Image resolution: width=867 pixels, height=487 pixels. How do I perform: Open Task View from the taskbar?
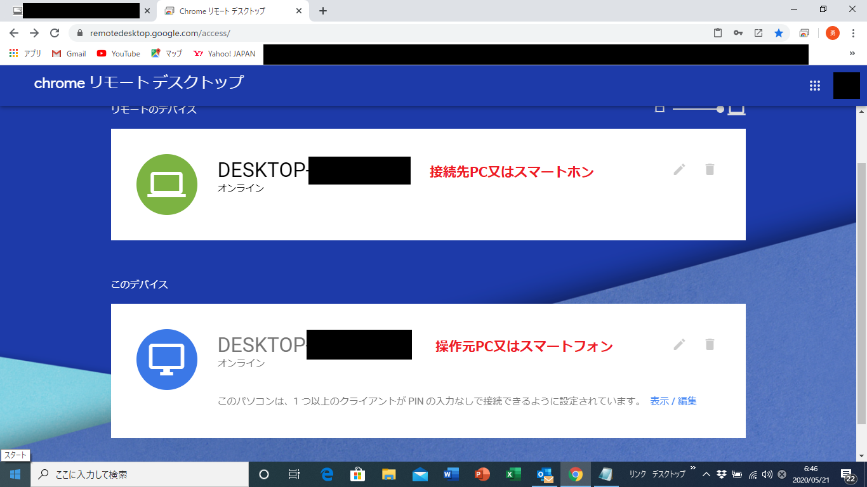[295, 474]
